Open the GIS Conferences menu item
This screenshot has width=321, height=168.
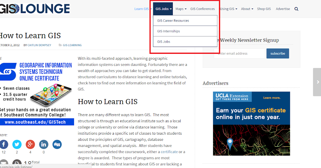[x=202, y=9]
